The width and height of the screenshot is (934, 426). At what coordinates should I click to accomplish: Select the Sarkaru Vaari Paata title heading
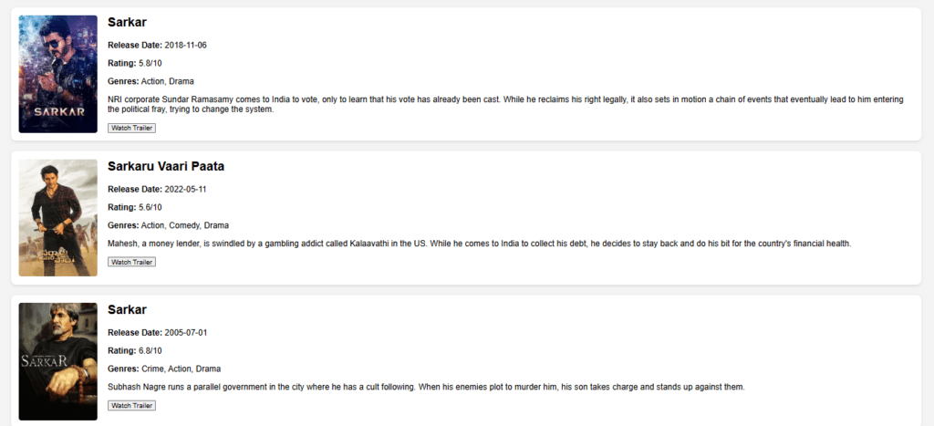click(166, 166)
